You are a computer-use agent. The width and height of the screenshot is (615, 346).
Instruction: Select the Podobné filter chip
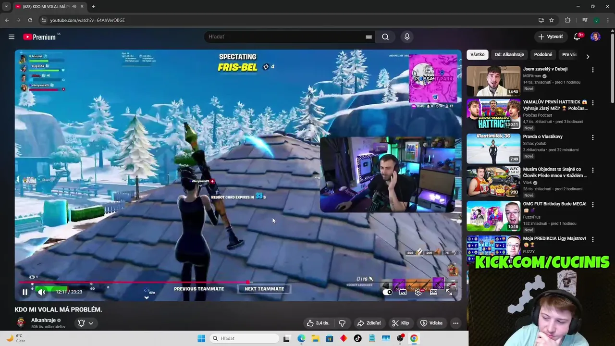click(x=543, y=54)
